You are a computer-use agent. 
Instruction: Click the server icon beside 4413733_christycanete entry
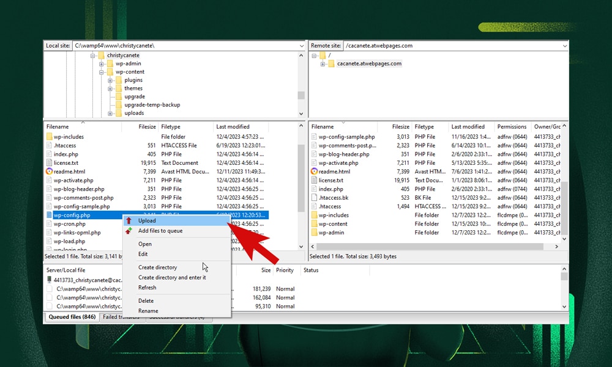point(48,280)
